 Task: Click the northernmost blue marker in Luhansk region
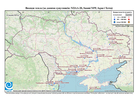(107, 37)
